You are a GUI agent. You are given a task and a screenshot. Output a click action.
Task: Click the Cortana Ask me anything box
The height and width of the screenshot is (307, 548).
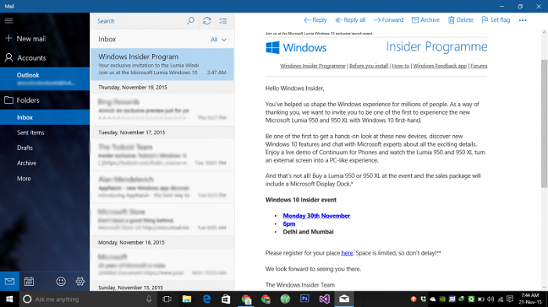[88, 299]
